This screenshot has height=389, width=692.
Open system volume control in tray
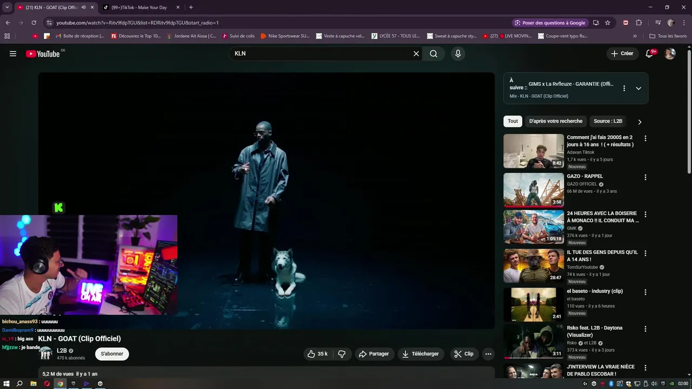(655, 384)
